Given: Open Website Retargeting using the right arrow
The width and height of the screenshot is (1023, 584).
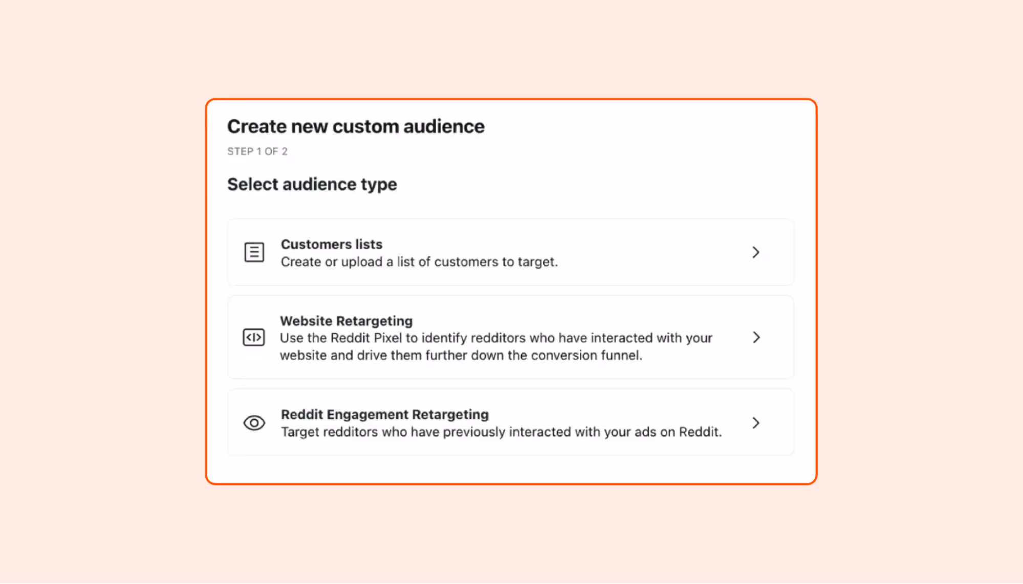Looking at the screenshot, I should [756, 338].
